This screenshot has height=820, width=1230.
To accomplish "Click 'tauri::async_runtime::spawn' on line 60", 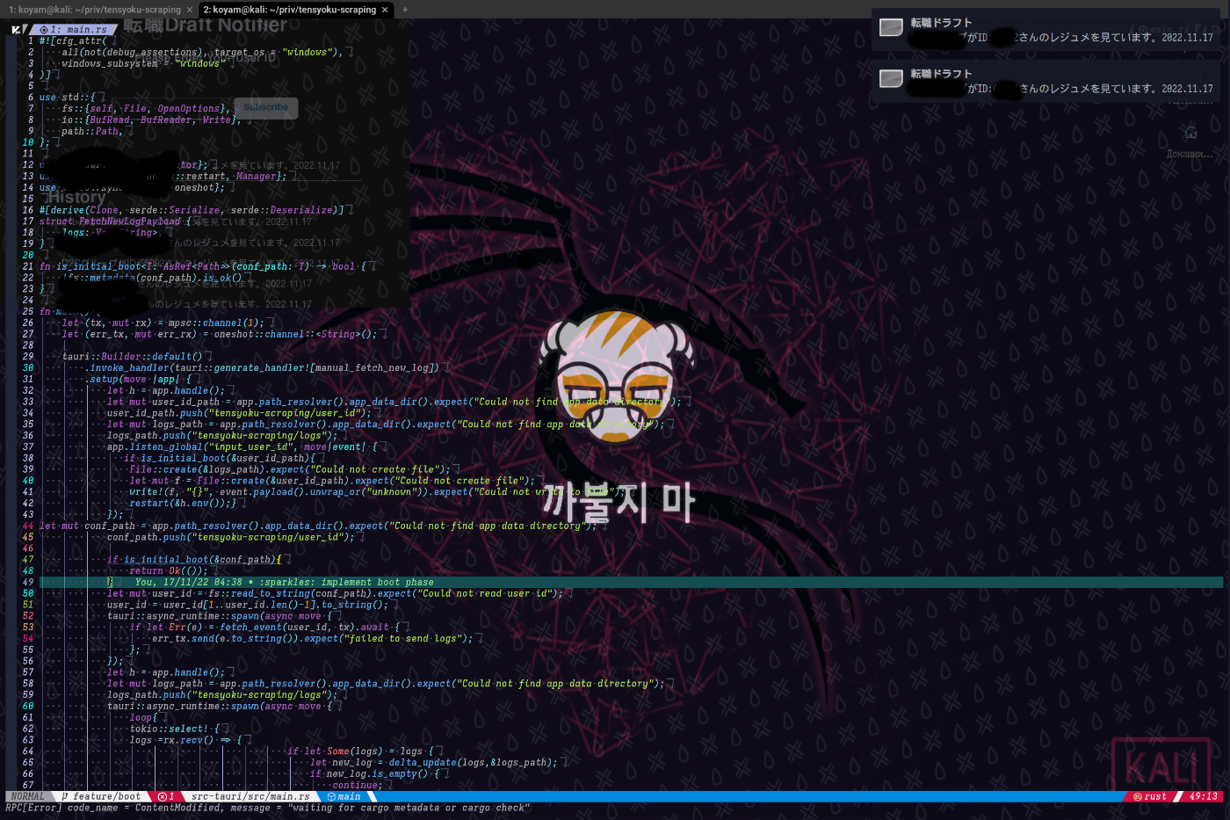I will (x=183, y=707).
